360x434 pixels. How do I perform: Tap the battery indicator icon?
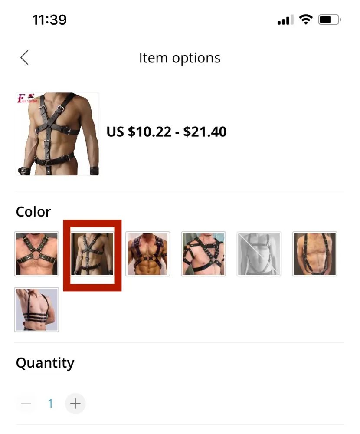(x=330, y=20)
